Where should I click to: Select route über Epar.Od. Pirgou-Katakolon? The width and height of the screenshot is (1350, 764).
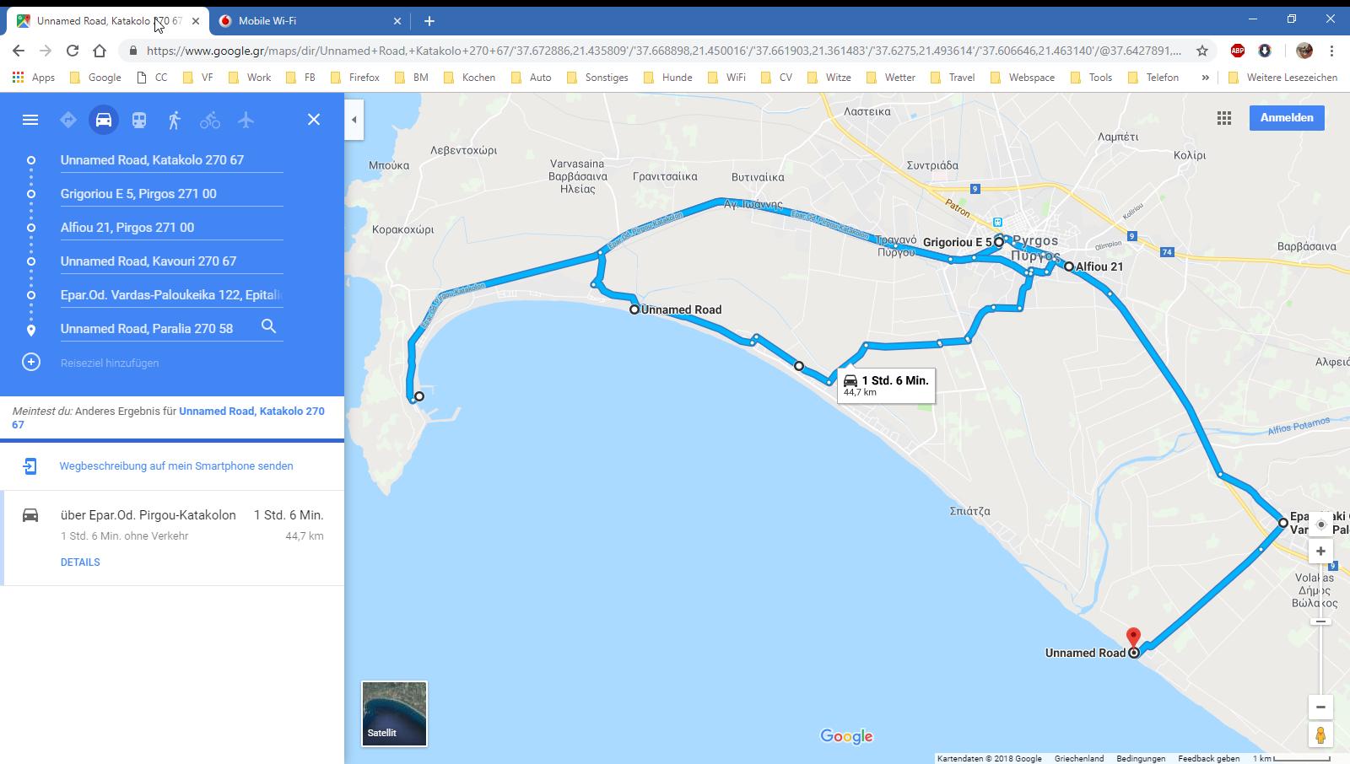pyautogui.click(x=172, y=537)
